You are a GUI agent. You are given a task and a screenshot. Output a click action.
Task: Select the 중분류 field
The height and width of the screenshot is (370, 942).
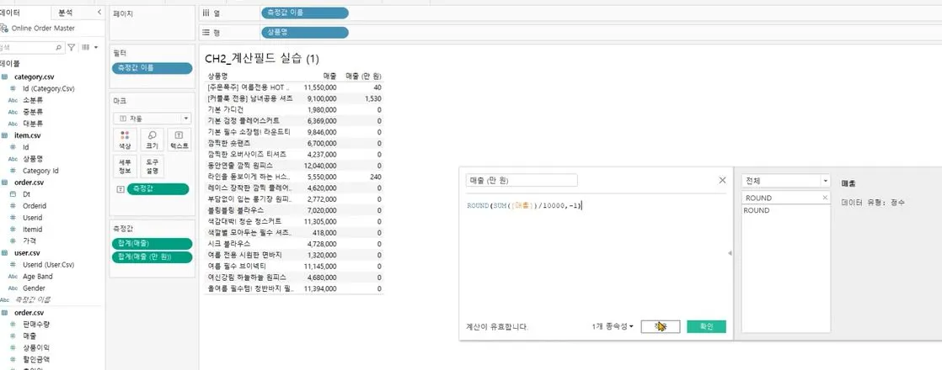[33, 112]
